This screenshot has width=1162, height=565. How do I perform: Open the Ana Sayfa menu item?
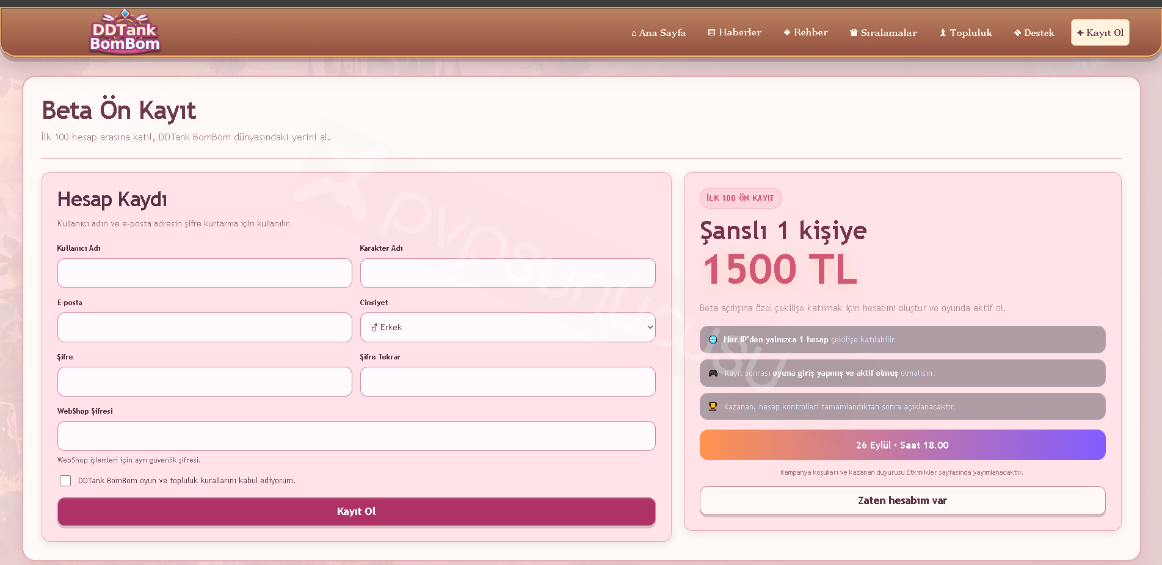(x=658, y=33)
